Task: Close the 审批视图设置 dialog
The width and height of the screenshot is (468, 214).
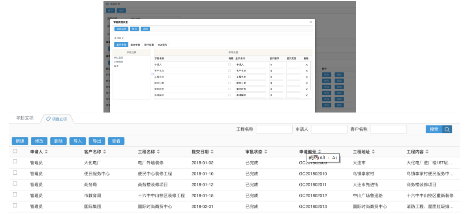Action: click(x=310, y=22)
